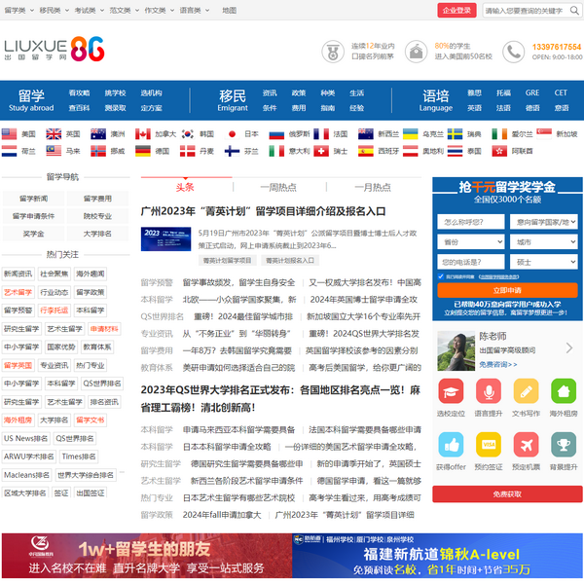Select the 预定机票 airplane icon
This screenshot has width=584, height=584.
[x=526, y=445]
